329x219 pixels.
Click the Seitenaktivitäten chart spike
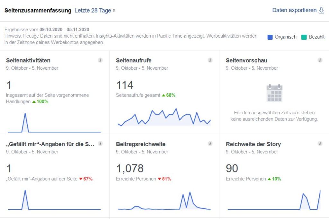click(x=25, y=117)
